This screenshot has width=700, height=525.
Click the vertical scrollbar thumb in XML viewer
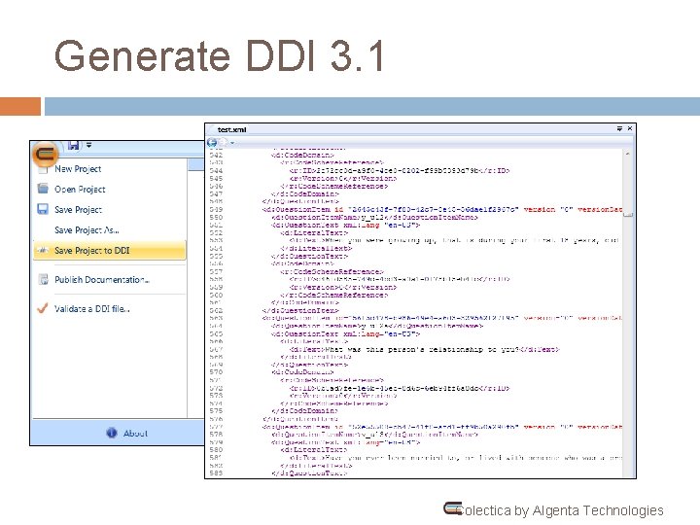(628, 215)
